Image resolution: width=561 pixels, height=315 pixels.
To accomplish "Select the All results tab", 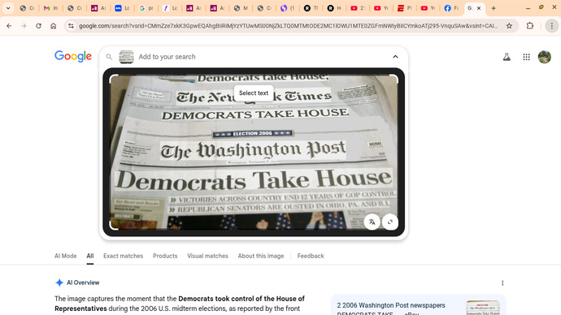I will click(x=89, y=256).
